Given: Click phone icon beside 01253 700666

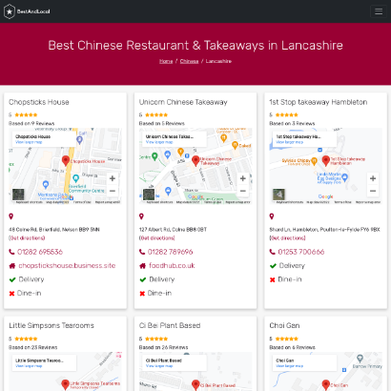Looking at the screenshot, I should 273,252.
